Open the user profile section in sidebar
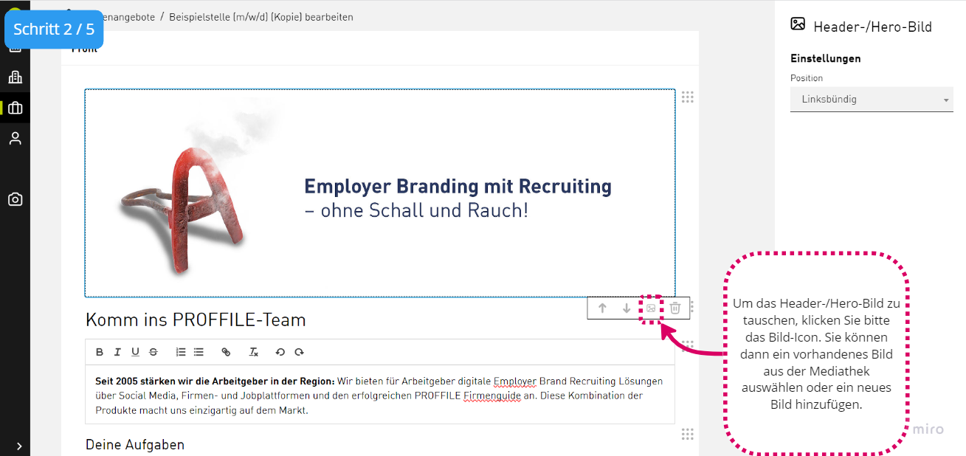 point(15,139)
